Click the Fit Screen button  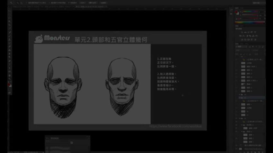(x=92, y=3)
